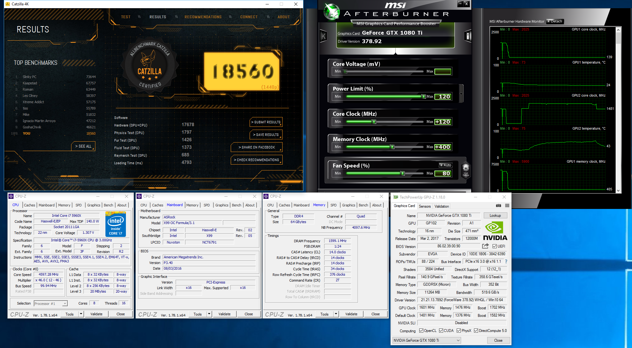Click the Catzilla 4K title bar icon
This screenshot has width=632, height=348.
pos(8,4)
